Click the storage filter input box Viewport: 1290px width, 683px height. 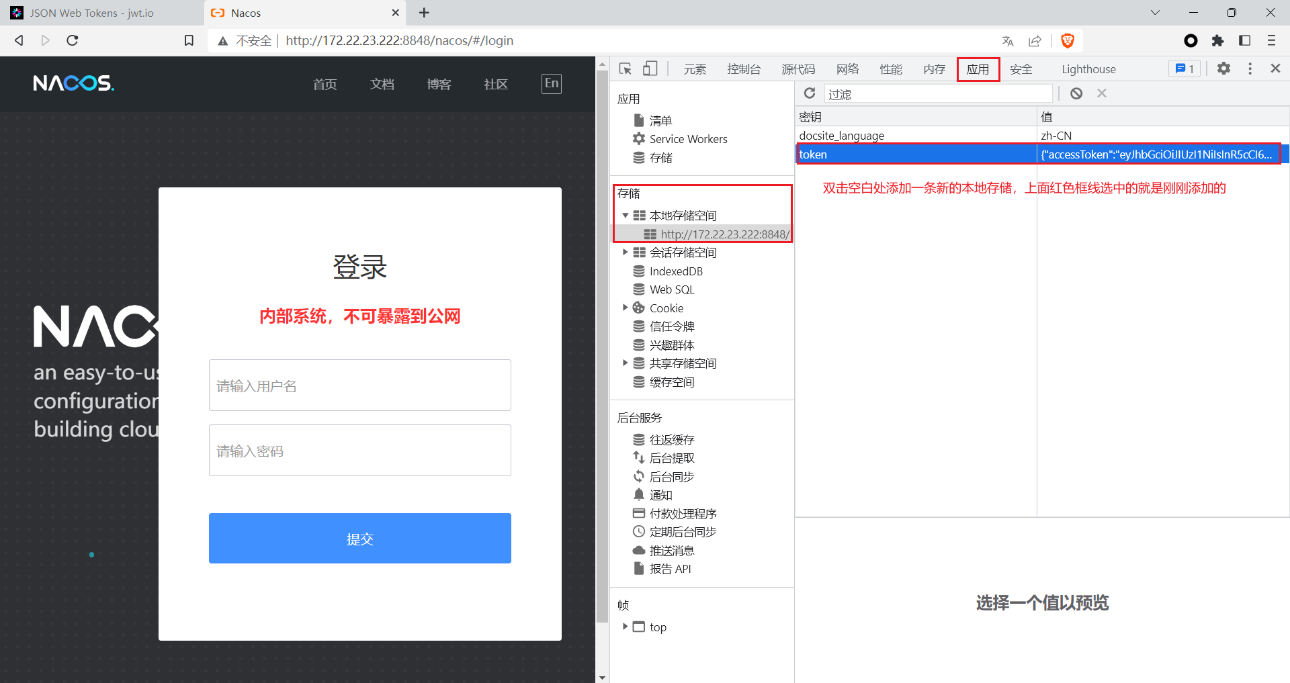[938, 94]
